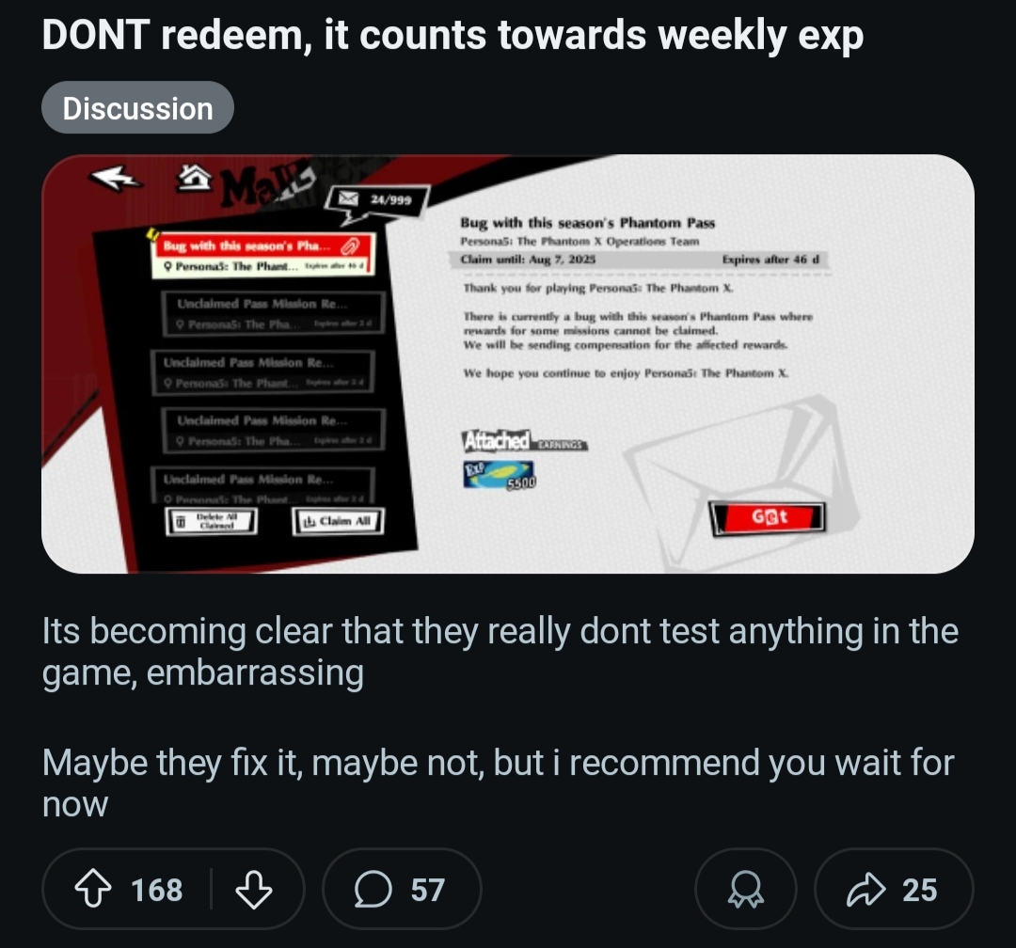Tap the Claim All button
The width and height of the screenshot is (1016, 948).
pyautogui.click(x=339, y=521)
